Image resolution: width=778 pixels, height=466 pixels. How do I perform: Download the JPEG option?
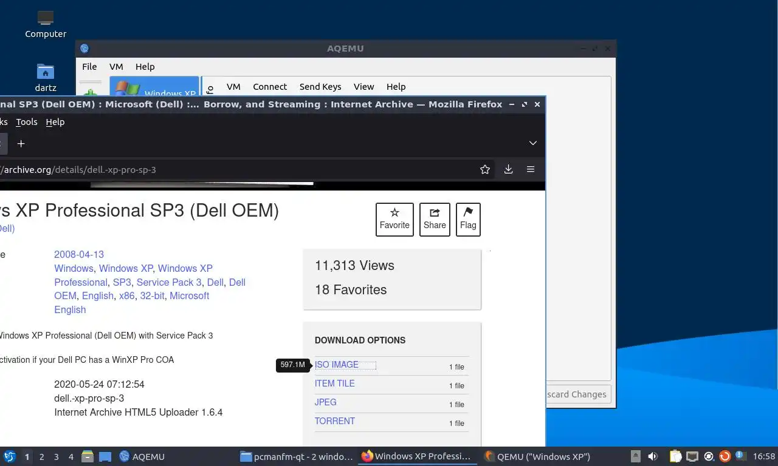(x=325, y=402)
